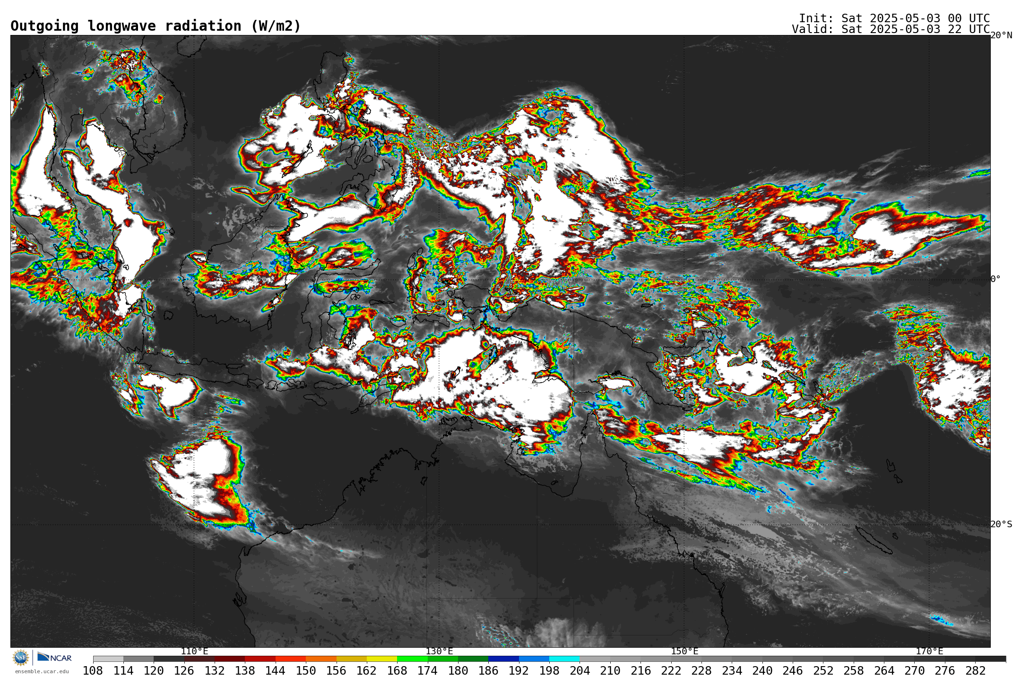Pick the dark green swatch between 180 and 186
The height and width of the screenshot is (677, 1021).
pos(473,659)
